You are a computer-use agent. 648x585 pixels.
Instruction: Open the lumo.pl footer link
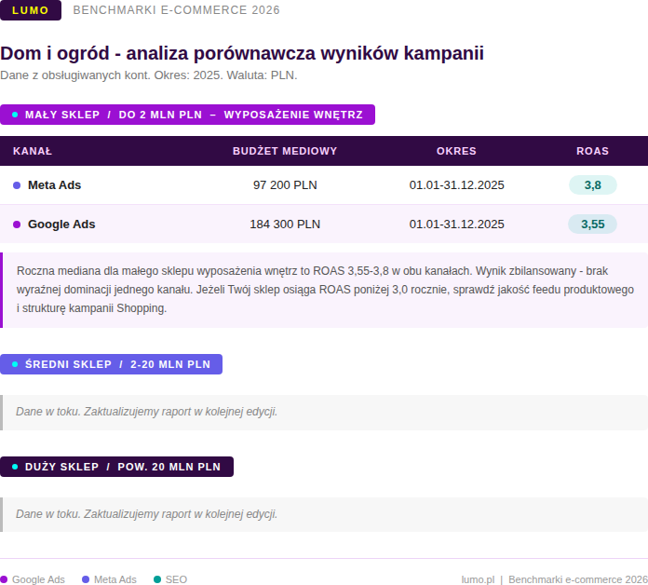point(478,579)
